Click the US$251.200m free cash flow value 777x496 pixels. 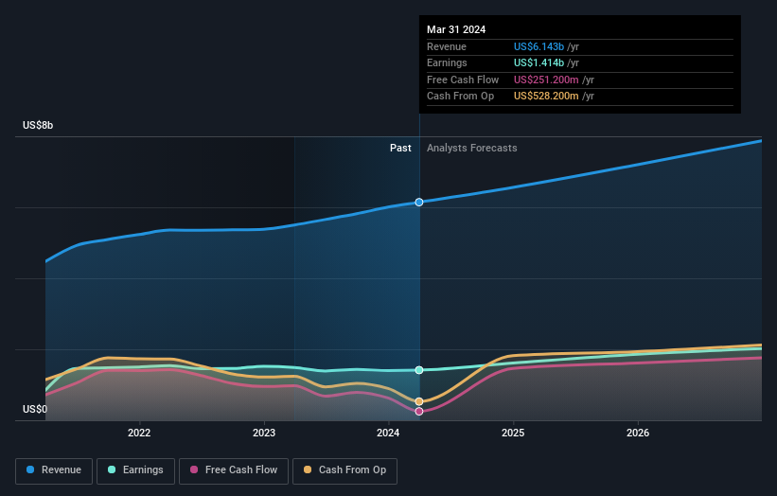[546, 80]
